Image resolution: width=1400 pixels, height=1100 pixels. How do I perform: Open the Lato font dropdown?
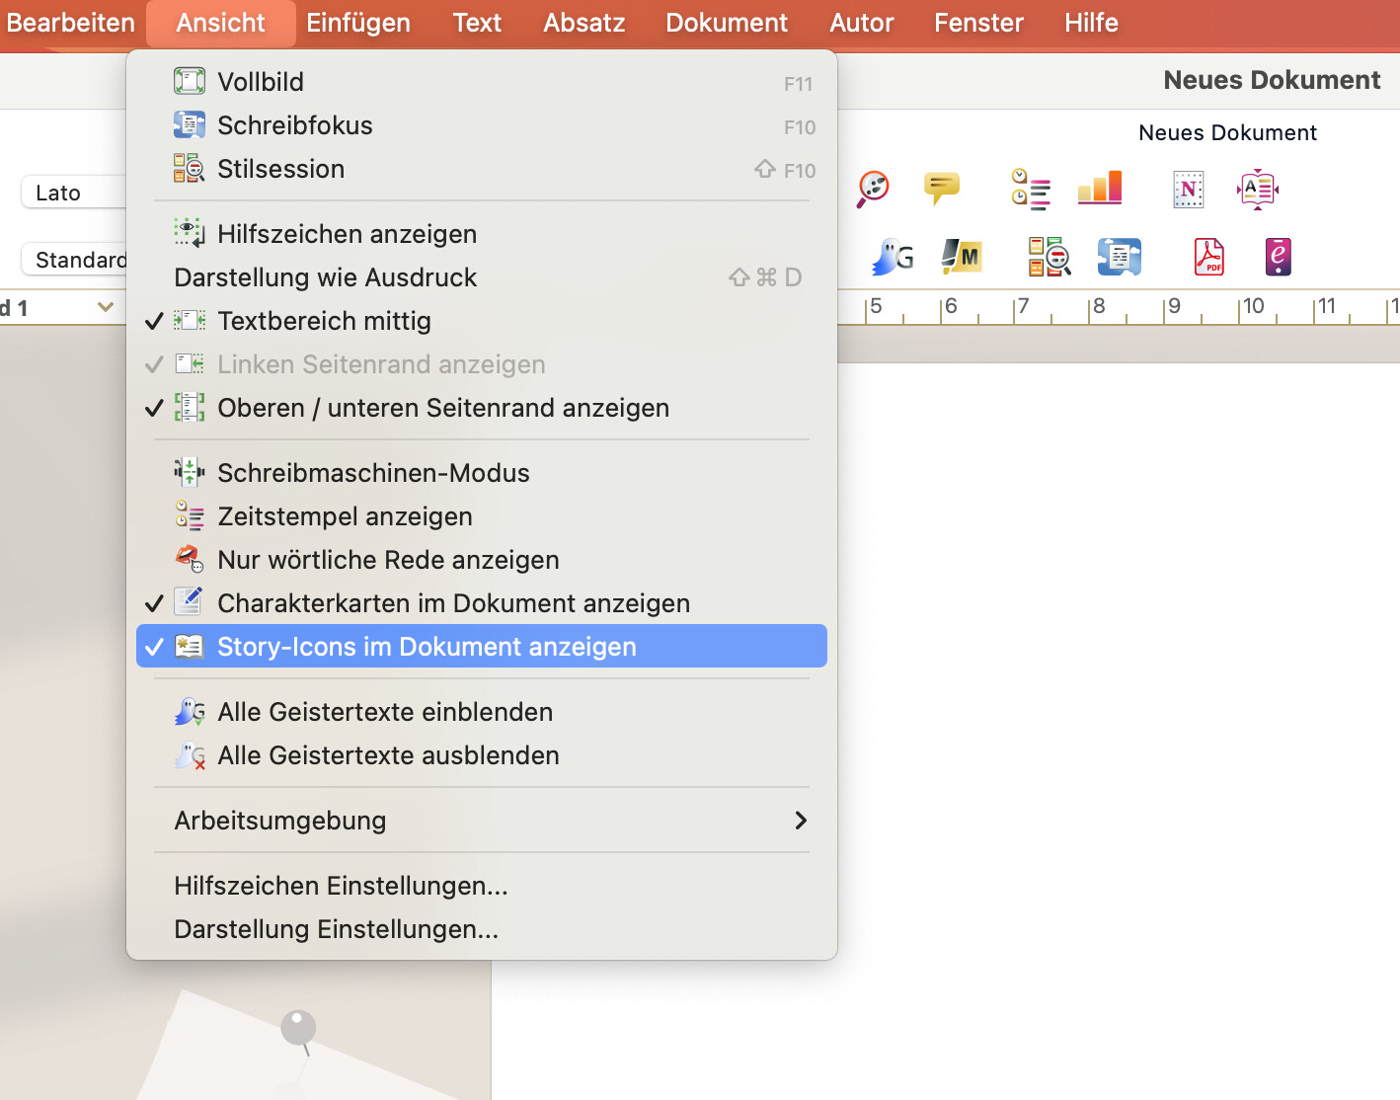74,193
